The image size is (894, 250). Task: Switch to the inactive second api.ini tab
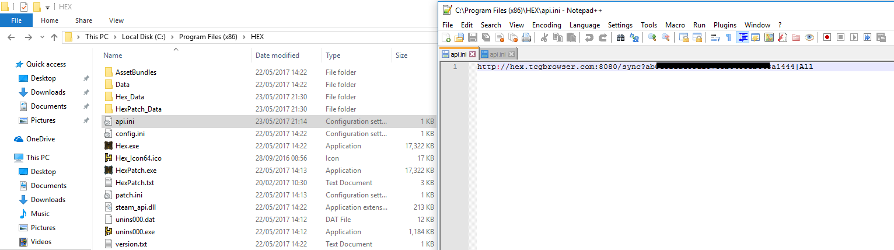(497, 54)
